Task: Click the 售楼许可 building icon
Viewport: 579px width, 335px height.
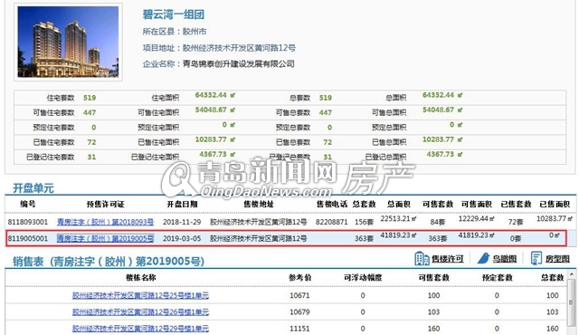Action: tap(422, 259)
